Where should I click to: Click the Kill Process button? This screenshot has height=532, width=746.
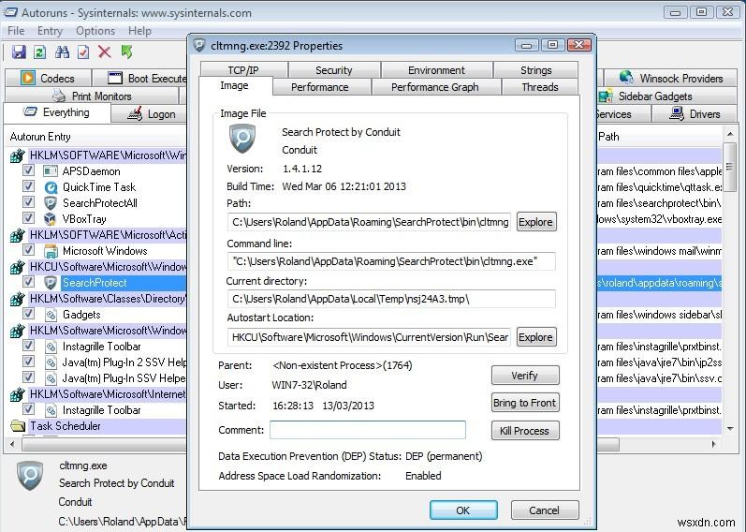pos(525,431)
